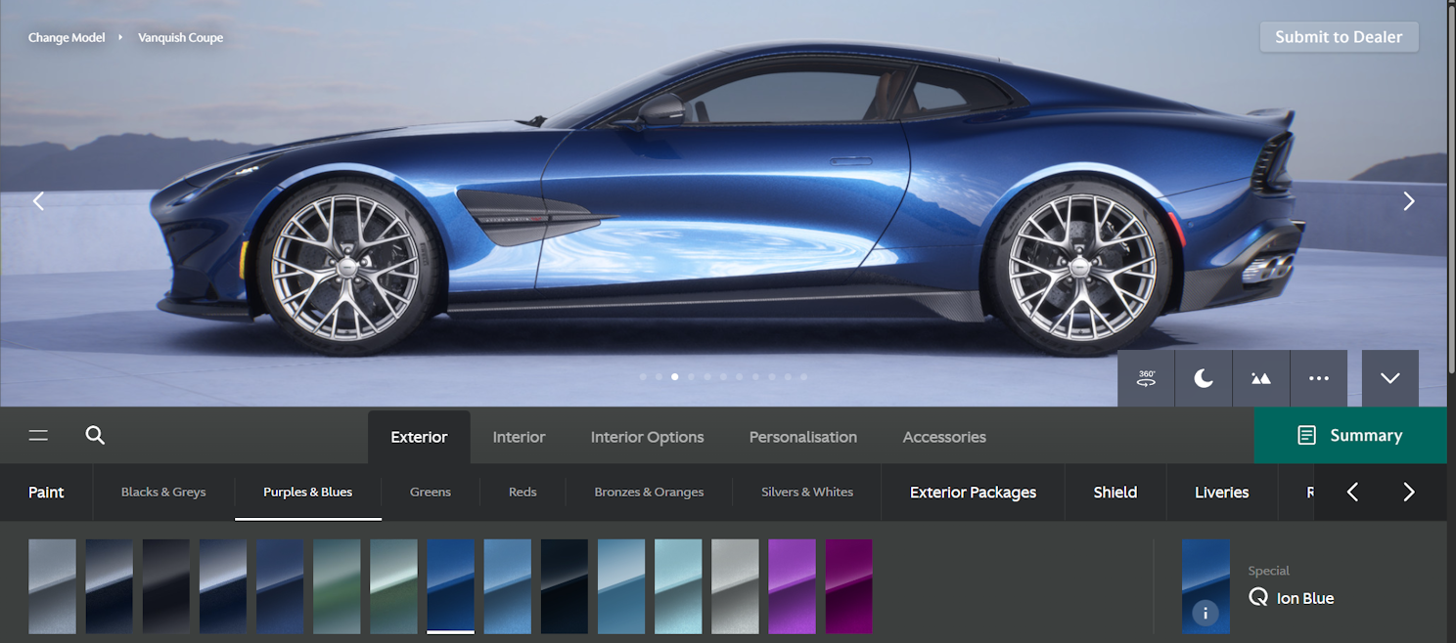Open the Shield section

point(1115,492)
